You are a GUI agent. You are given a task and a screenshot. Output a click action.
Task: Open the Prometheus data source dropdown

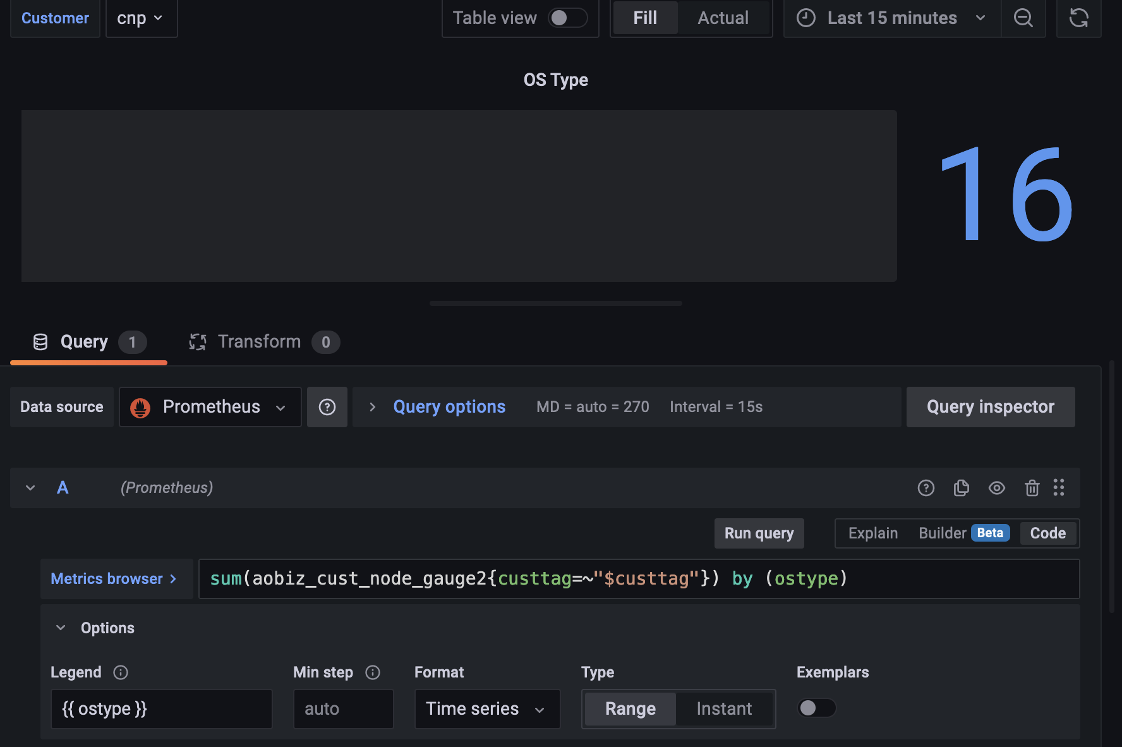210,407
